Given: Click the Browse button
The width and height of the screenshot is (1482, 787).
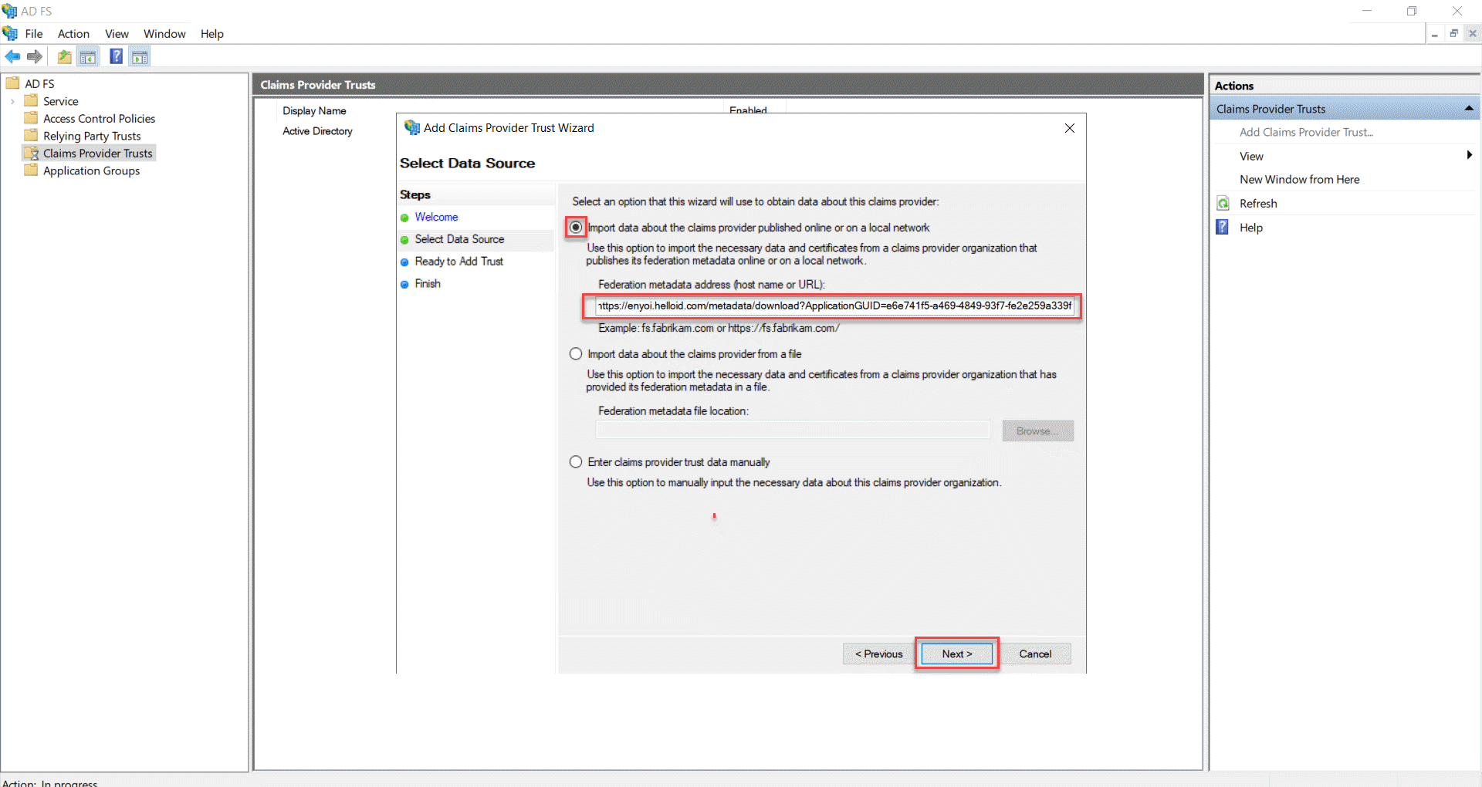Looking at the screenshot, I should click(x=1037, y=431).
